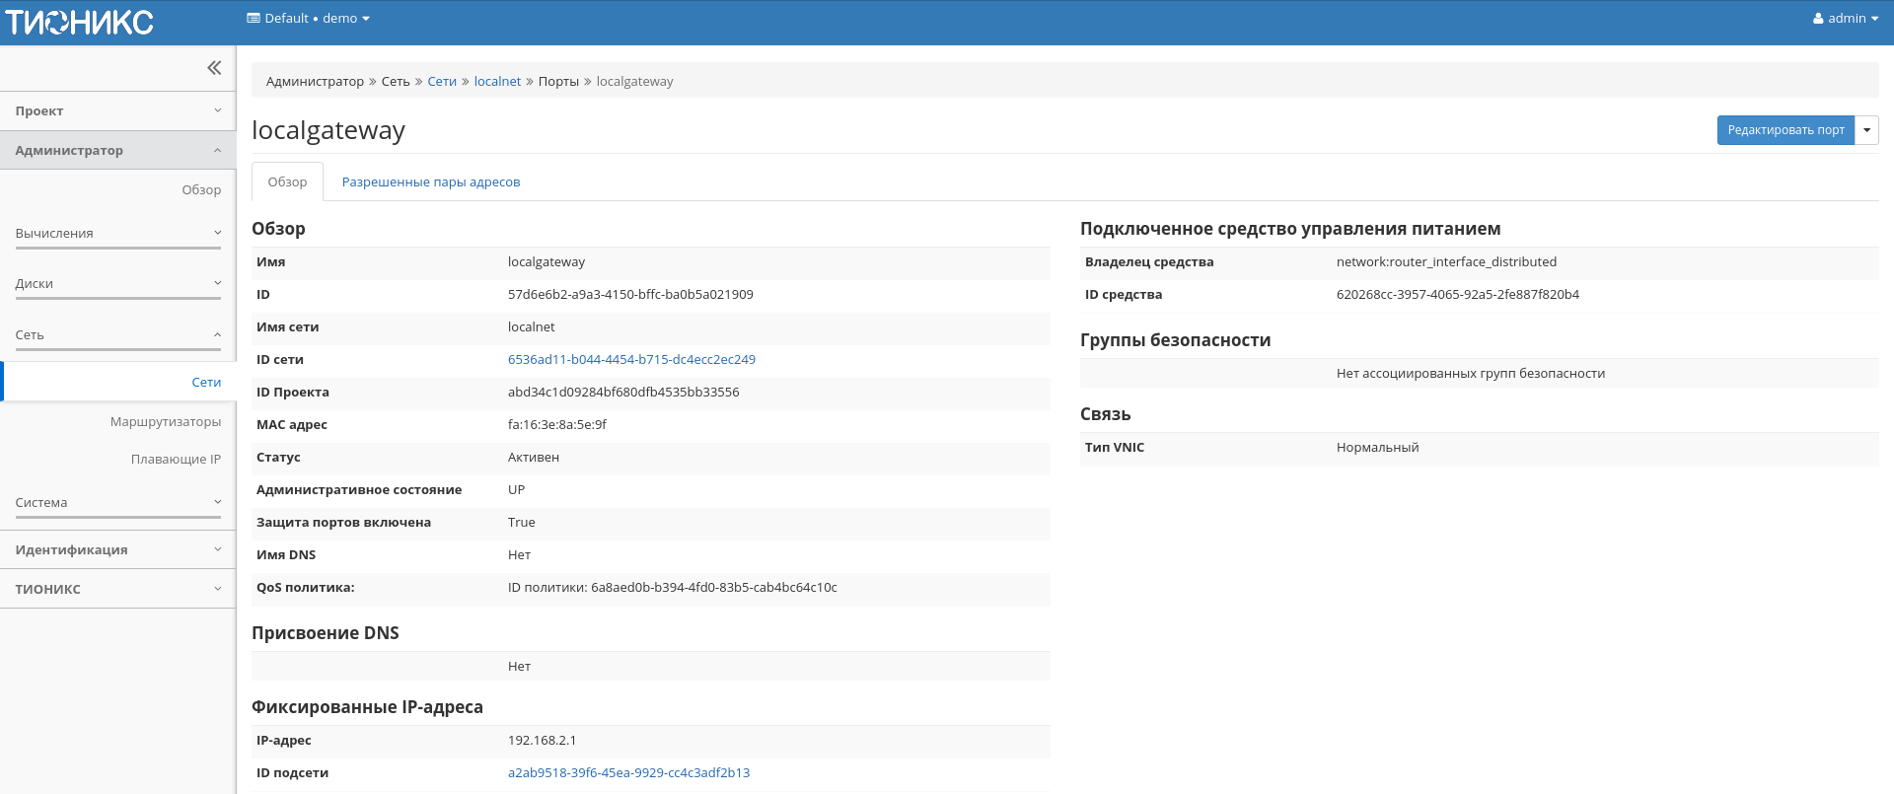Open Плавающие IP in the sidebar
The height and width of the screenshot is (794, 1894).
pos(176,460)
